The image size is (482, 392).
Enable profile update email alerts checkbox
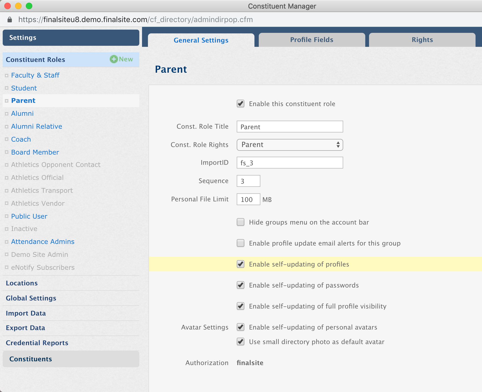tap(240, 243)
